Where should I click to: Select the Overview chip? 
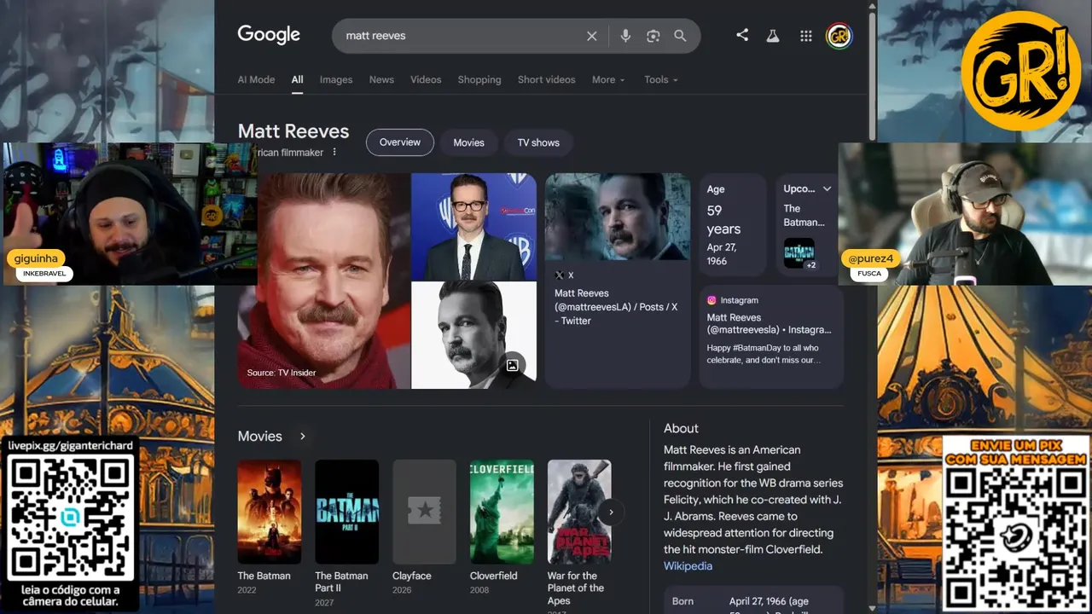(x=400, y=142)
